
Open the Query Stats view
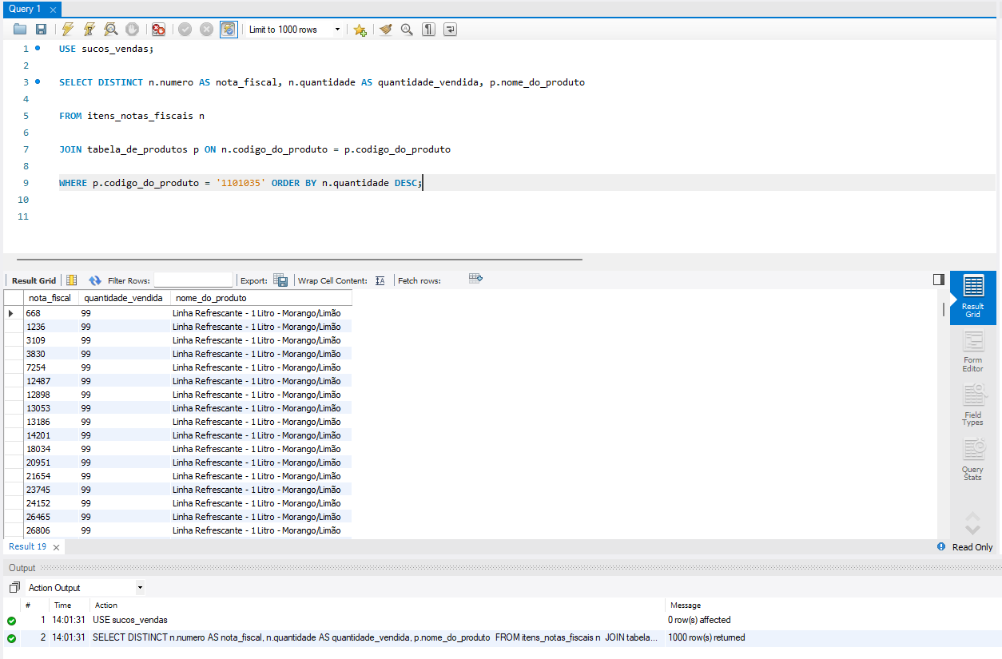coord(972,459)
